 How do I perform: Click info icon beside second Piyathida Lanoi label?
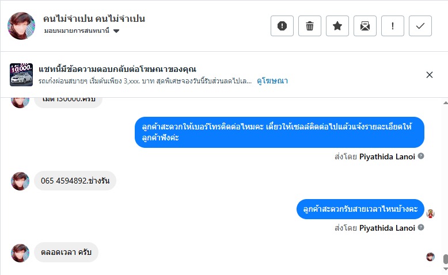pyautogui.click(x=421, y=227)
